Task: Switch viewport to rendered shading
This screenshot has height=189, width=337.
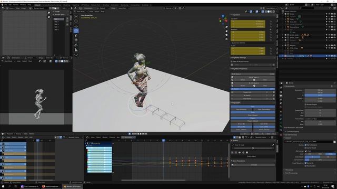Action: (x=274, y=12)
